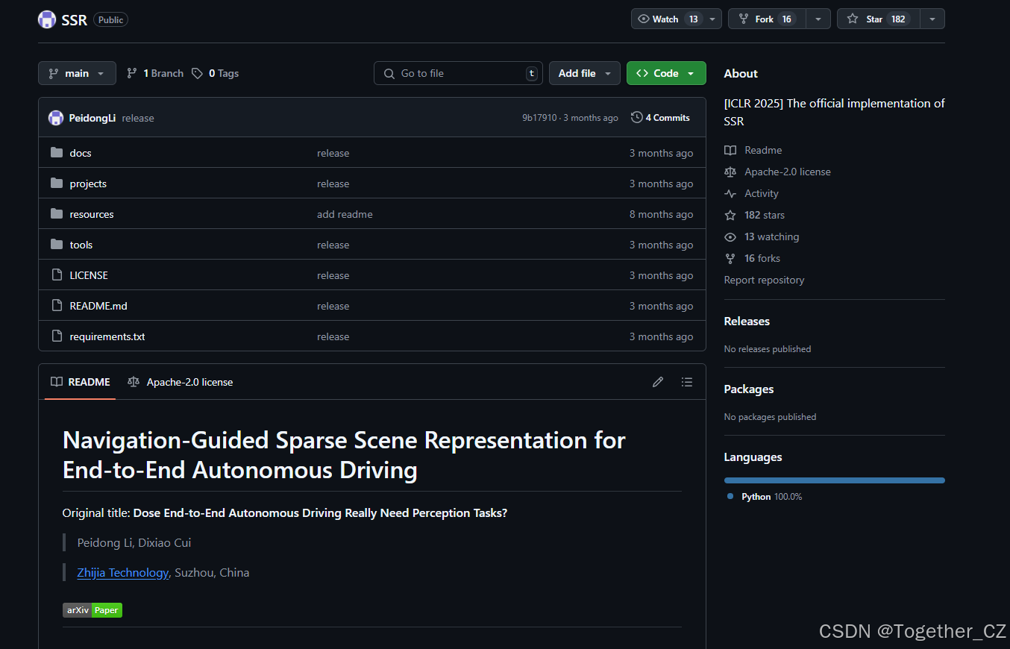The height and width of the screenshot is (649, 1010).
Task: Click the scale icon beside Apache-2.0 license in About
Action: tap(730, 172)
